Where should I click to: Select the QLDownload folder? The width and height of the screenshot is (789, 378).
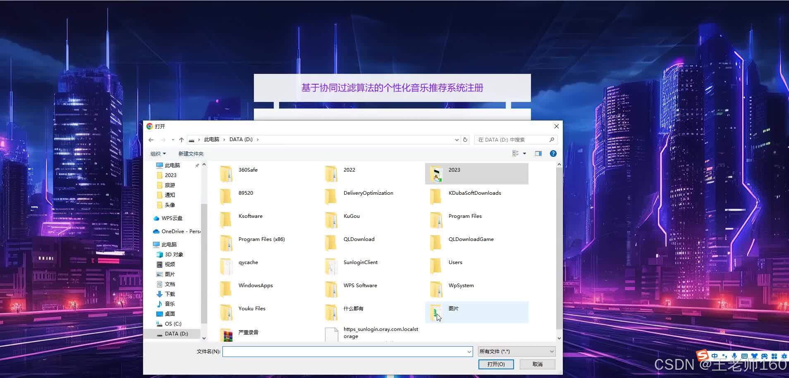pyautogui.click(x=372, y=243)
